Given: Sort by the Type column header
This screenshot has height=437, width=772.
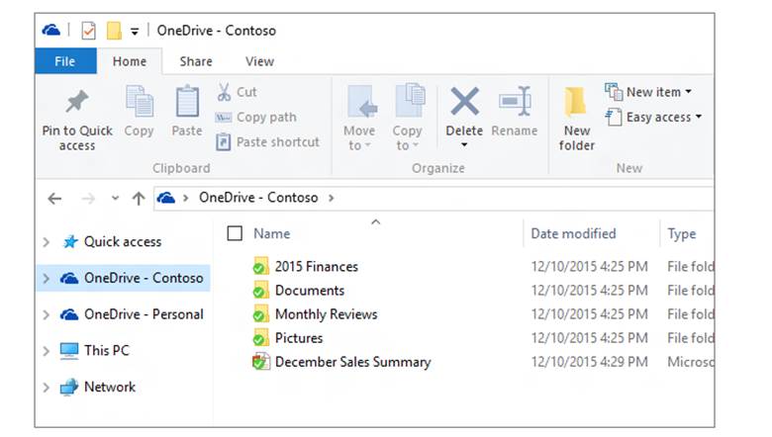Looking at the screenshot, I should tap(681, 234).
